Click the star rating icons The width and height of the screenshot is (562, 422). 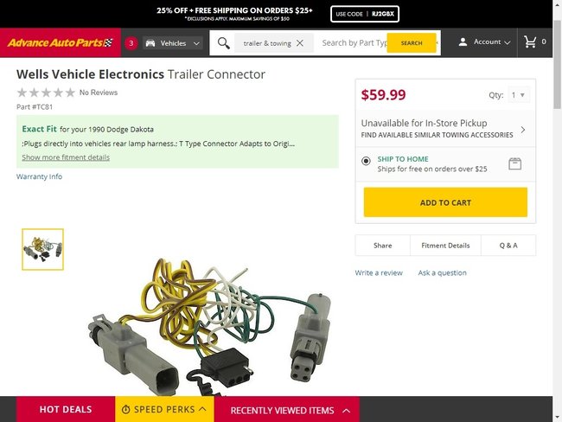tap(46, 93)
